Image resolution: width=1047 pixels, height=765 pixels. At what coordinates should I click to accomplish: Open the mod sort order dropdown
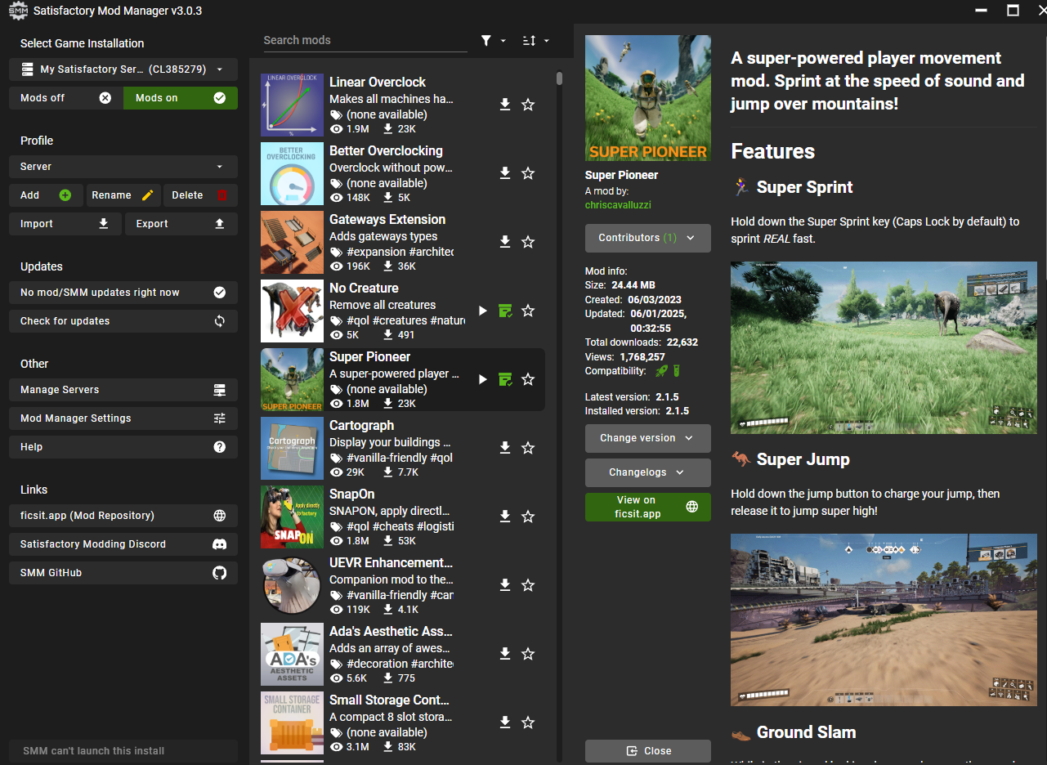(x=536, y=40)
